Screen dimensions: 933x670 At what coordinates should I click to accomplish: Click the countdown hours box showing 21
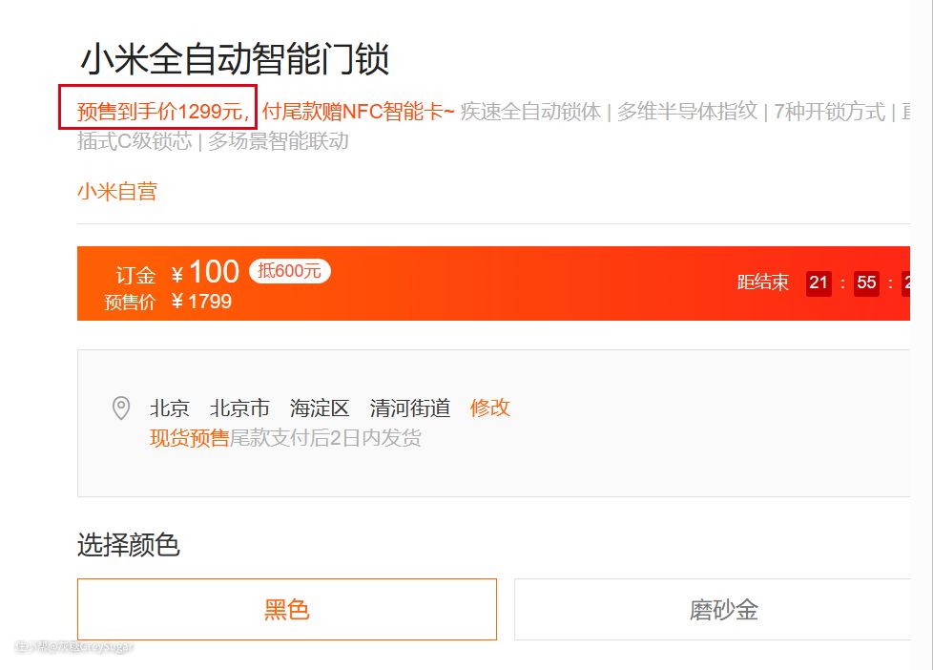[x=819, y=283]
